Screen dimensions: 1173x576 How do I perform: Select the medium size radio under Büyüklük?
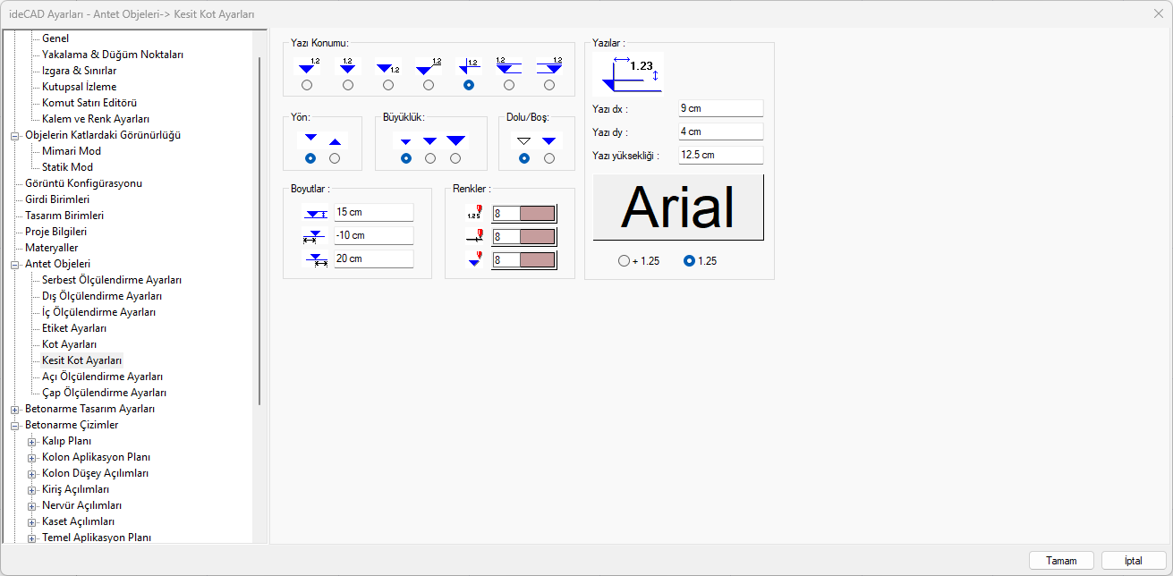point(430,158)
